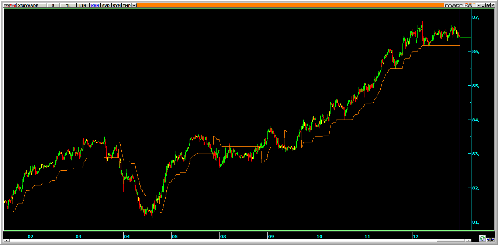Click the 82 price label on axis
Viewport: 498px width, 245px height.
(x=476, y=188)
